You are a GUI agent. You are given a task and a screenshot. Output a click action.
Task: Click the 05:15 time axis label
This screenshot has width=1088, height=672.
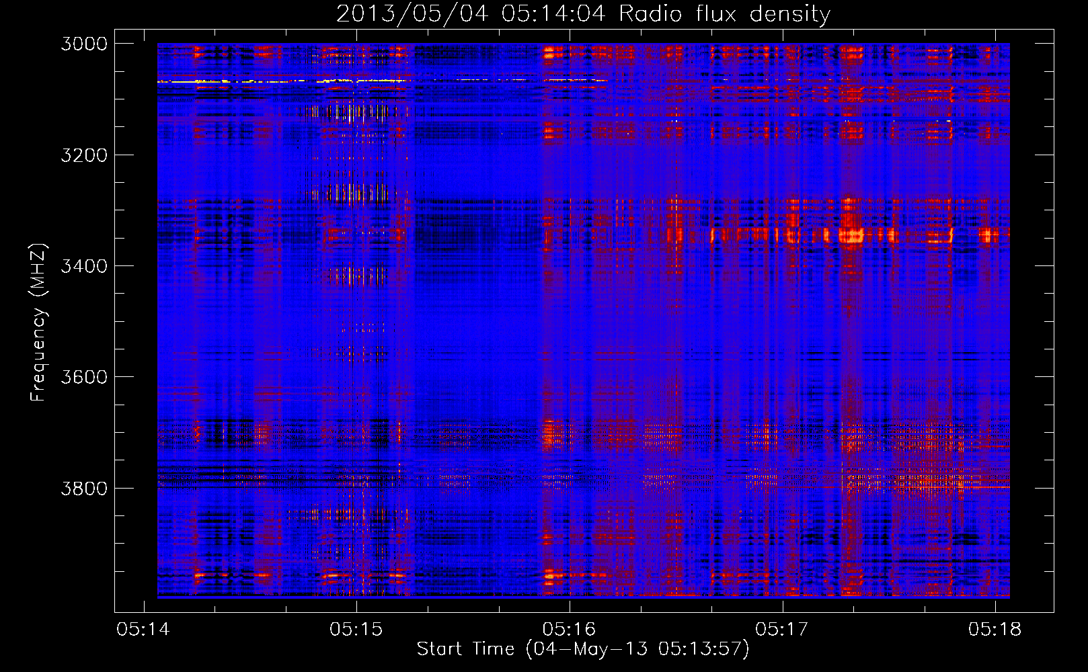coord(356,629)
